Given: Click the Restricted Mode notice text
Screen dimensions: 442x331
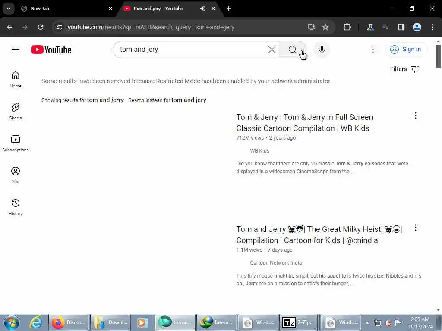Looking at the screenshot, I should (x=186, y=81).
